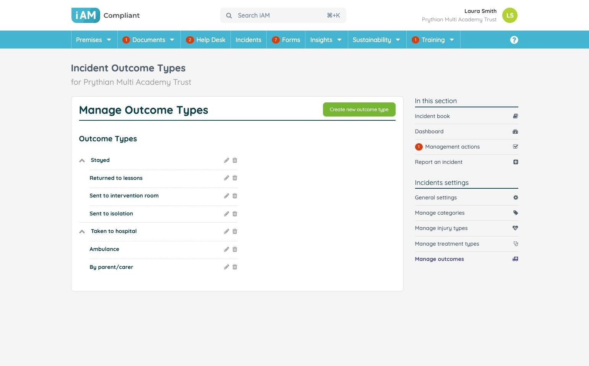Click the General settings gear icon

point(515,198)
